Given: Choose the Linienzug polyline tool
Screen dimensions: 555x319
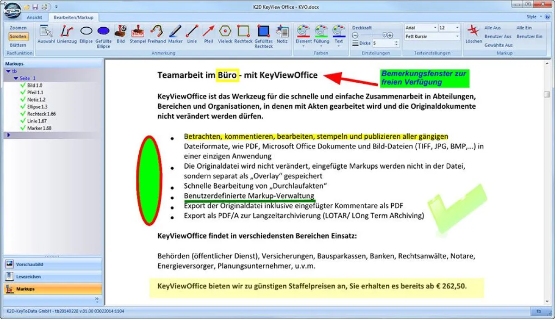Looking at the screenshot, I should pos(67,35).
